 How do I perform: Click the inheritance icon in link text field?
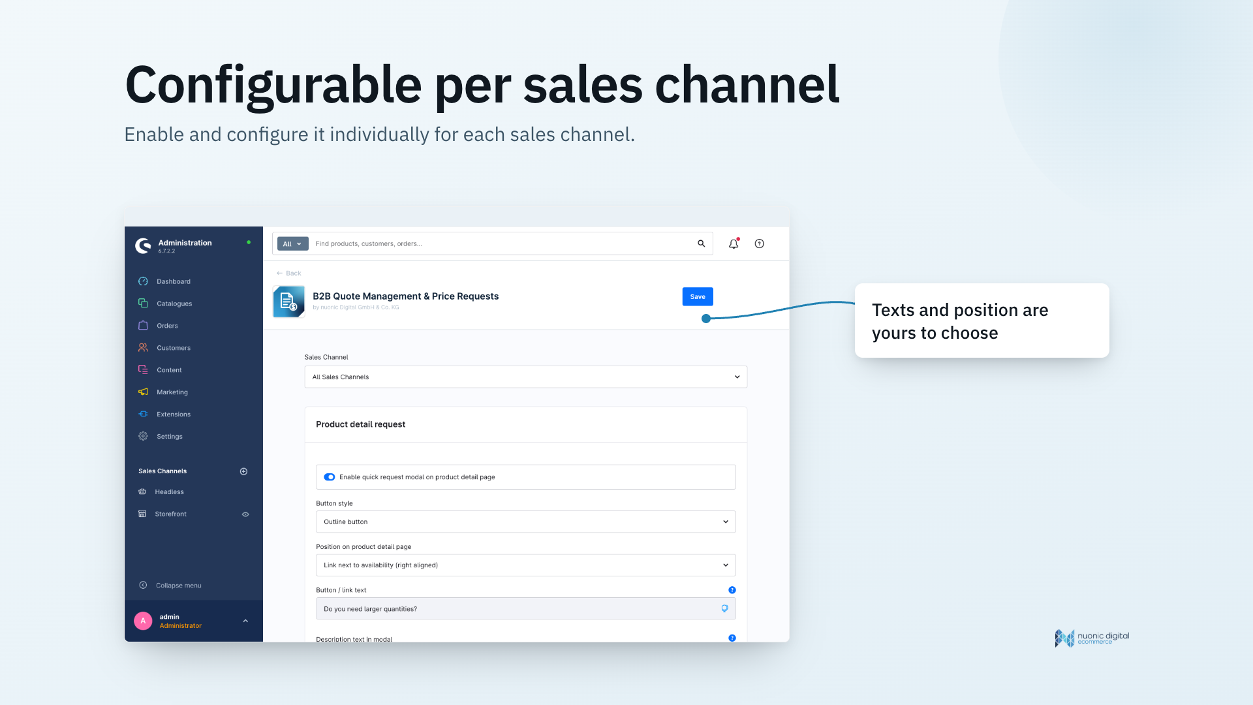724,609
